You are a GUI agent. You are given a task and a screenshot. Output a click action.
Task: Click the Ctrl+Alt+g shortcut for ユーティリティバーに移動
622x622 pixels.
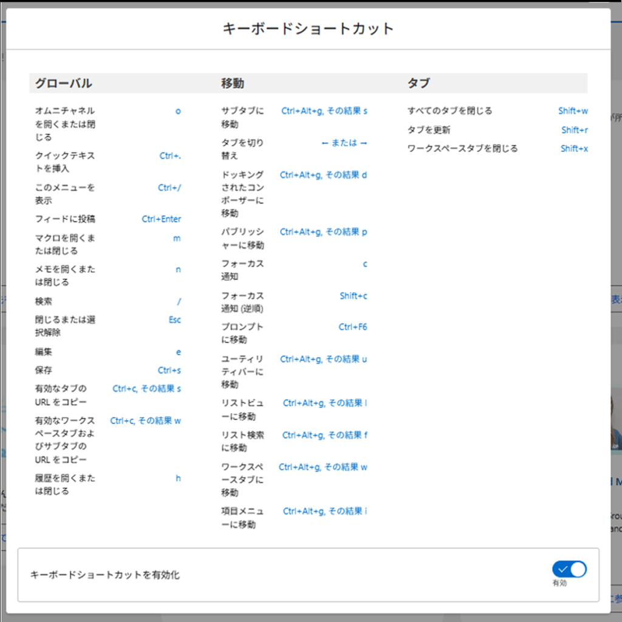point(323,359)
